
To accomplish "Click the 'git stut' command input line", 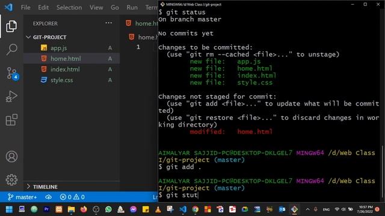I will tap(178, 195).
